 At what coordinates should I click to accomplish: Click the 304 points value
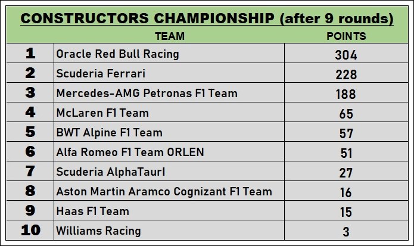(346, 55)
